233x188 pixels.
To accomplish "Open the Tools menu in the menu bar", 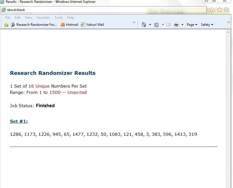I will click(x=58, y=18).
